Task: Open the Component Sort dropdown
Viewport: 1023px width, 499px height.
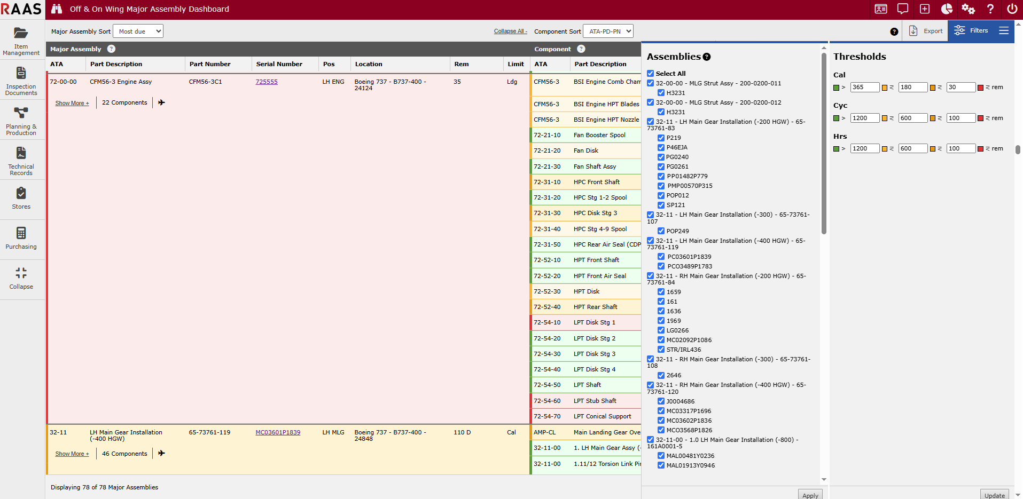Action: (x=608, y=31)
